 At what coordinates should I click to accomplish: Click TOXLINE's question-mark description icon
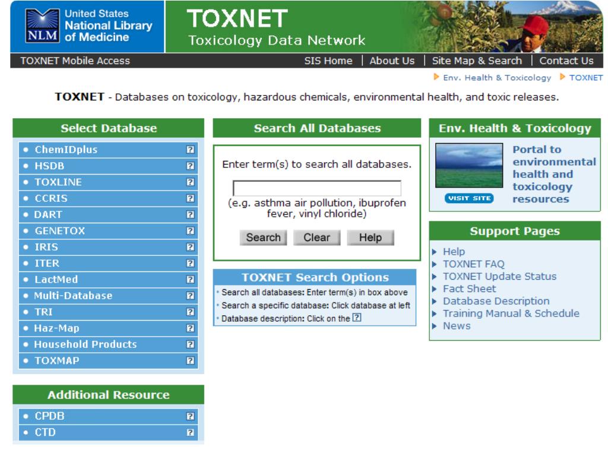pos(190,182)
